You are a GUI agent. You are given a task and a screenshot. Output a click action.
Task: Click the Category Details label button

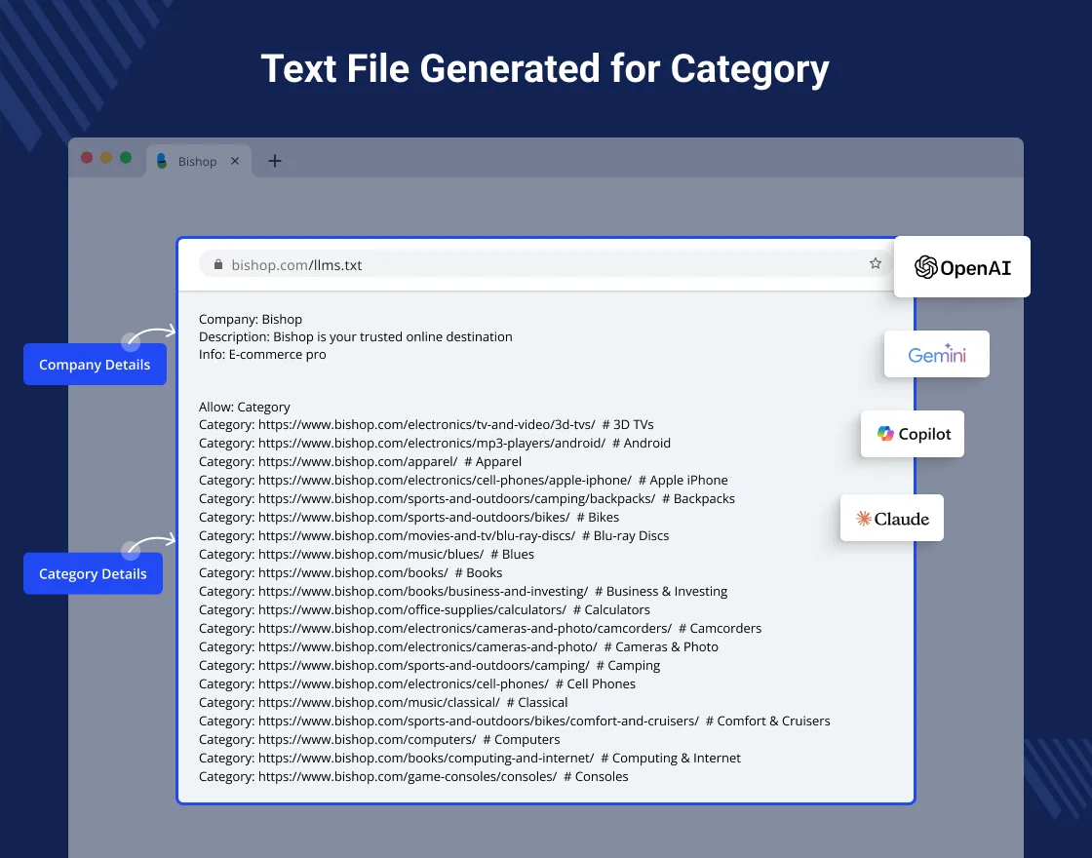pos(93,573)
